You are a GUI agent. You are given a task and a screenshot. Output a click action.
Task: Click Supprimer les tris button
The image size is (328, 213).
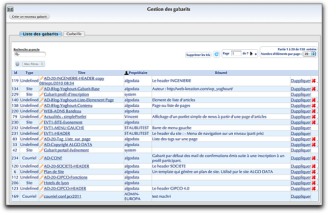198,55
